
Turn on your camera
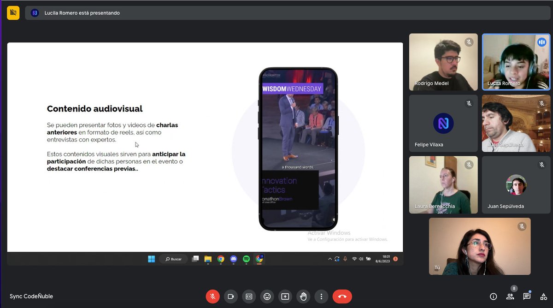pyautogui.click(x=231, y=296)
